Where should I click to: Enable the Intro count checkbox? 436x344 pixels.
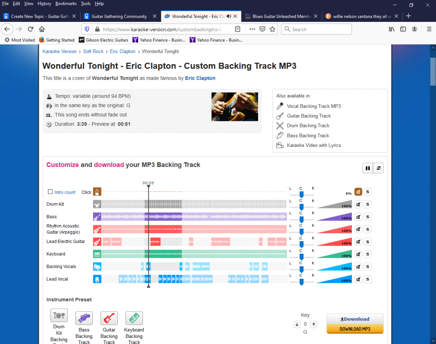(x=50, y=191)
